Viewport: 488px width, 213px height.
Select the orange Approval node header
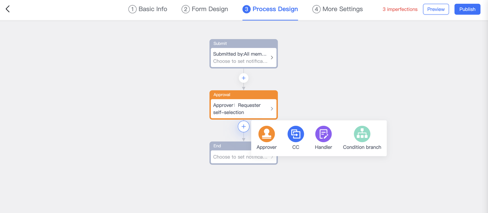tap(243, 94)
